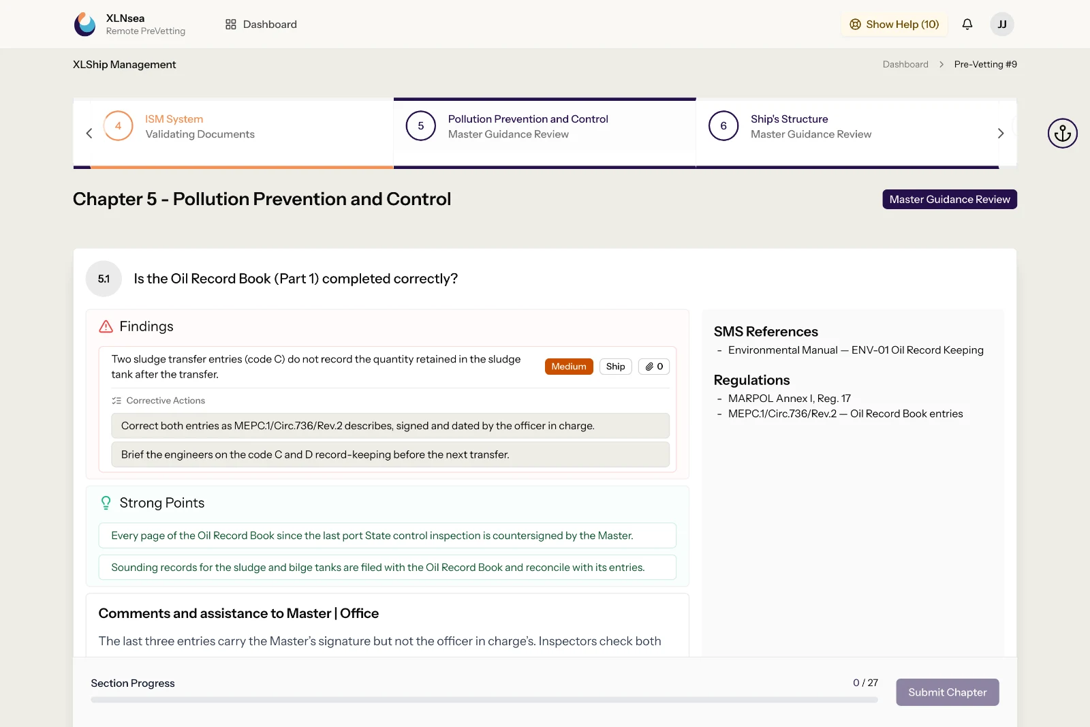Click the Strong Points lightbulb icon
Image resolution: width=1090 pixels, height=727 pixels.
(106, 503)
